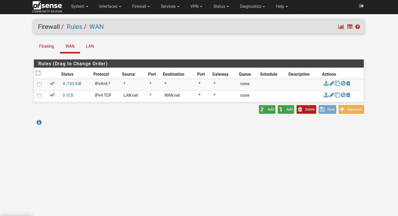Click the orange Separator button

click(351, 109)
